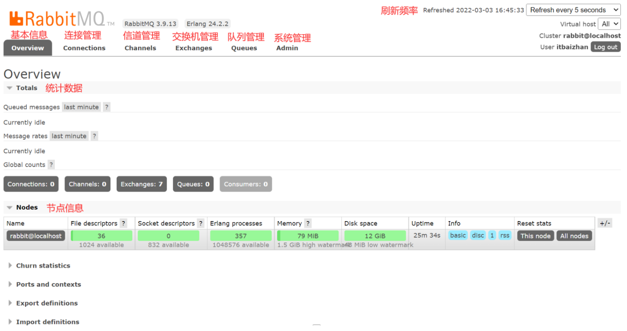Click the rss info tag

[x=505, y=236]
